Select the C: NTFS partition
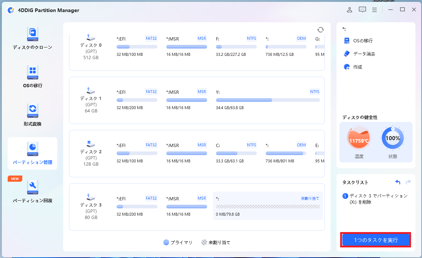 (236, 153)
